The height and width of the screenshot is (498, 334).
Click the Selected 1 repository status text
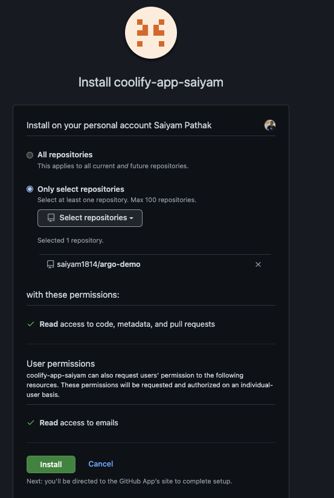click(70, 240)
